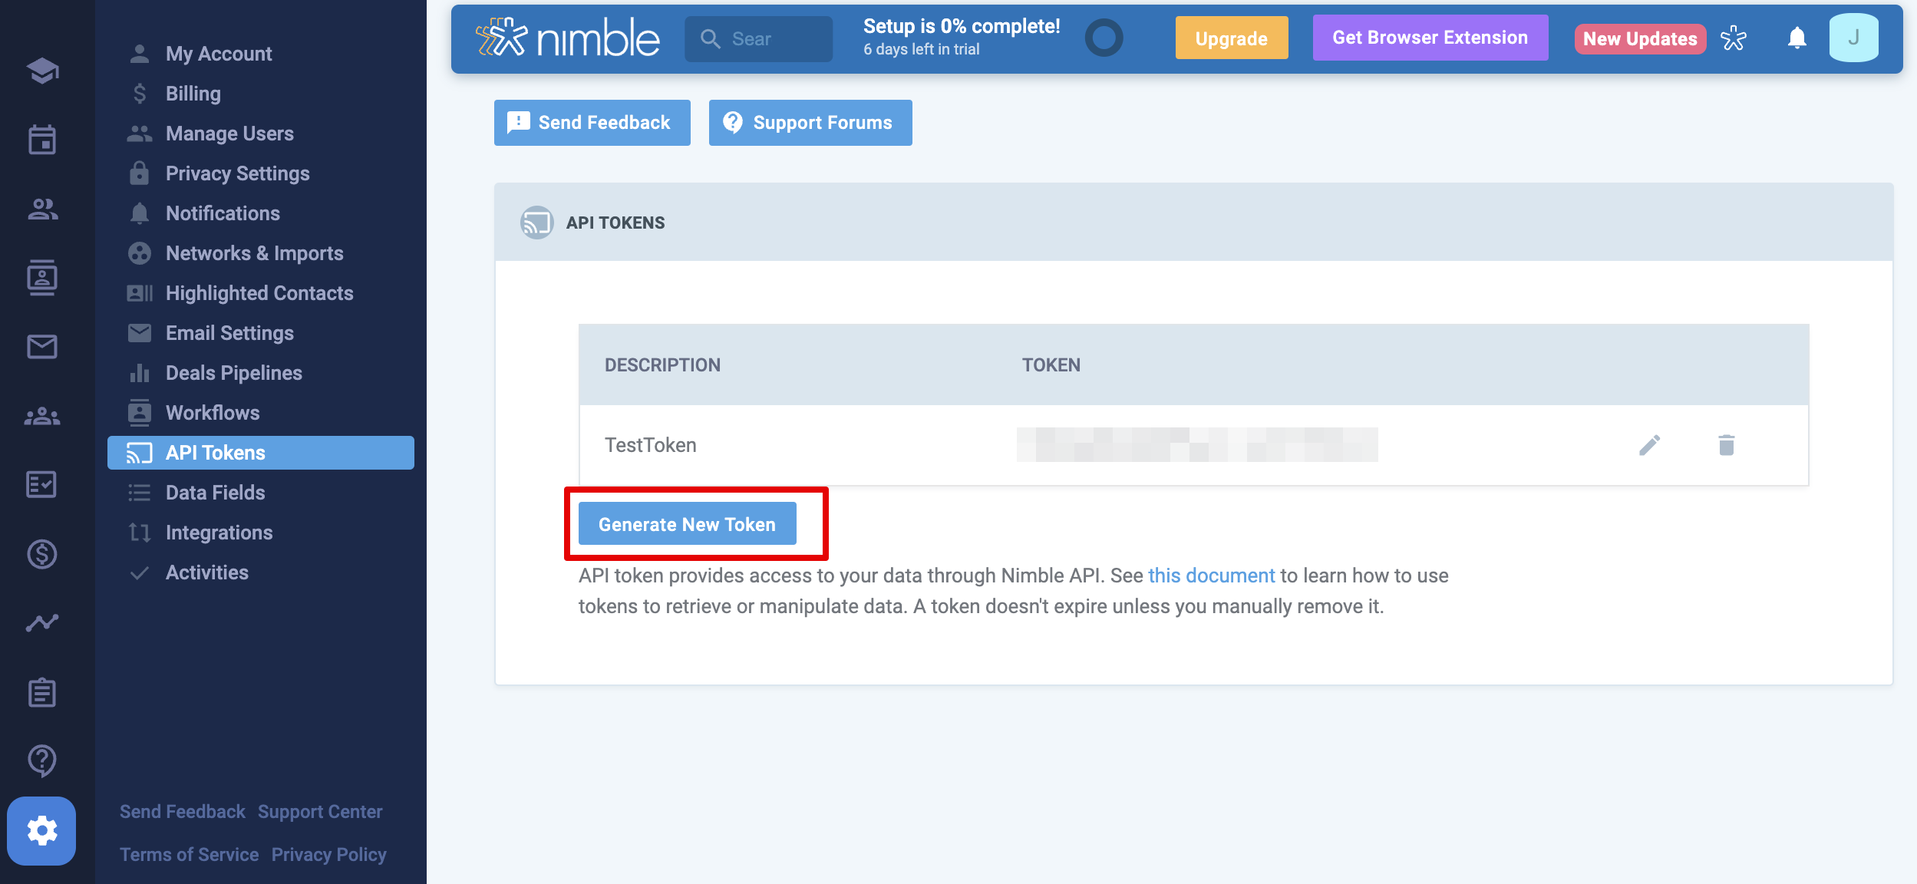Open the trend line reports icon

(x=41, y=622)
